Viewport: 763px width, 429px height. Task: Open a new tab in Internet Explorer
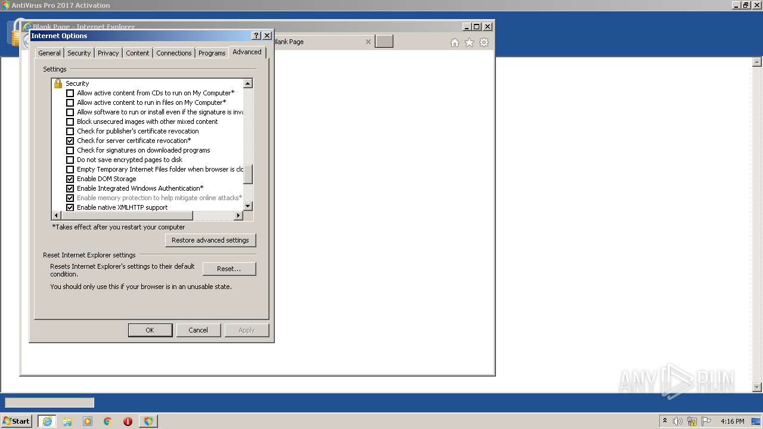coord(384,42)
